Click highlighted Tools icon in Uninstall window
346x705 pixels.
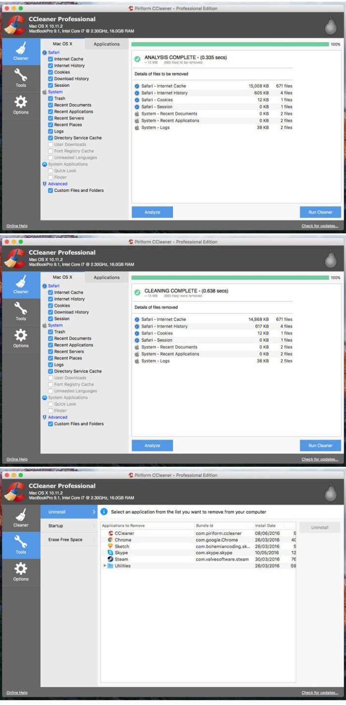[x=21, y=542]
